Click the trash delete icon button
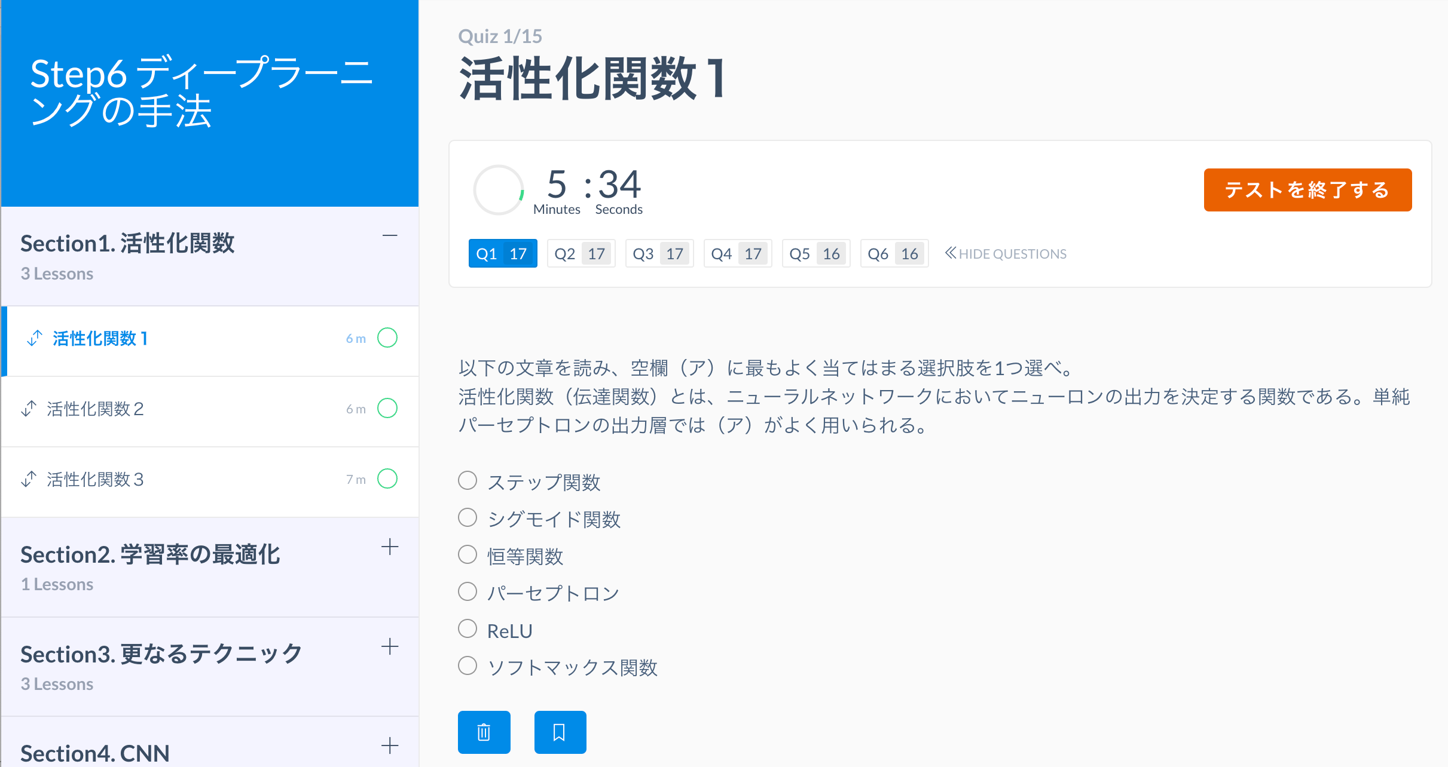Screen dimensions: 1448x767 (x=484, y=732)
